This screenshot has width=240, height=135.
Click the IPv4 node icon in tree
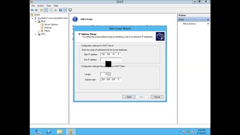pyautogui.click(x=39, y=21)
